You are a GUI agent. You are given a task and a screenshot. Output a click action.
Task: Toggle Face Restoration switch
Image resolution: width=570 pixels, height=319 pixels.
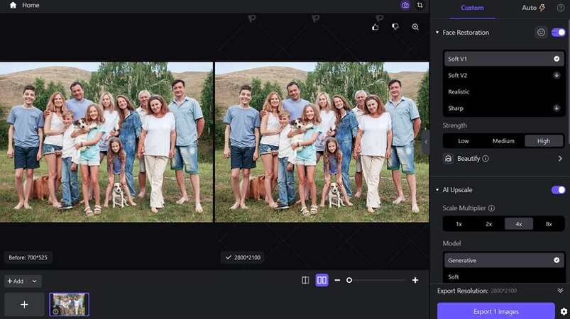[x=559, y=33]
